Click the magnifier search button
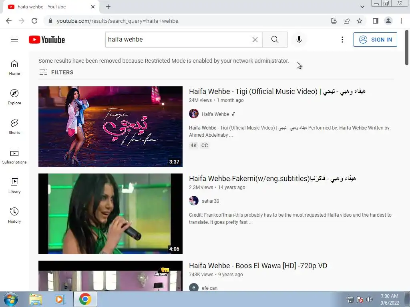The image size is (410, 307). click(275, 40)
